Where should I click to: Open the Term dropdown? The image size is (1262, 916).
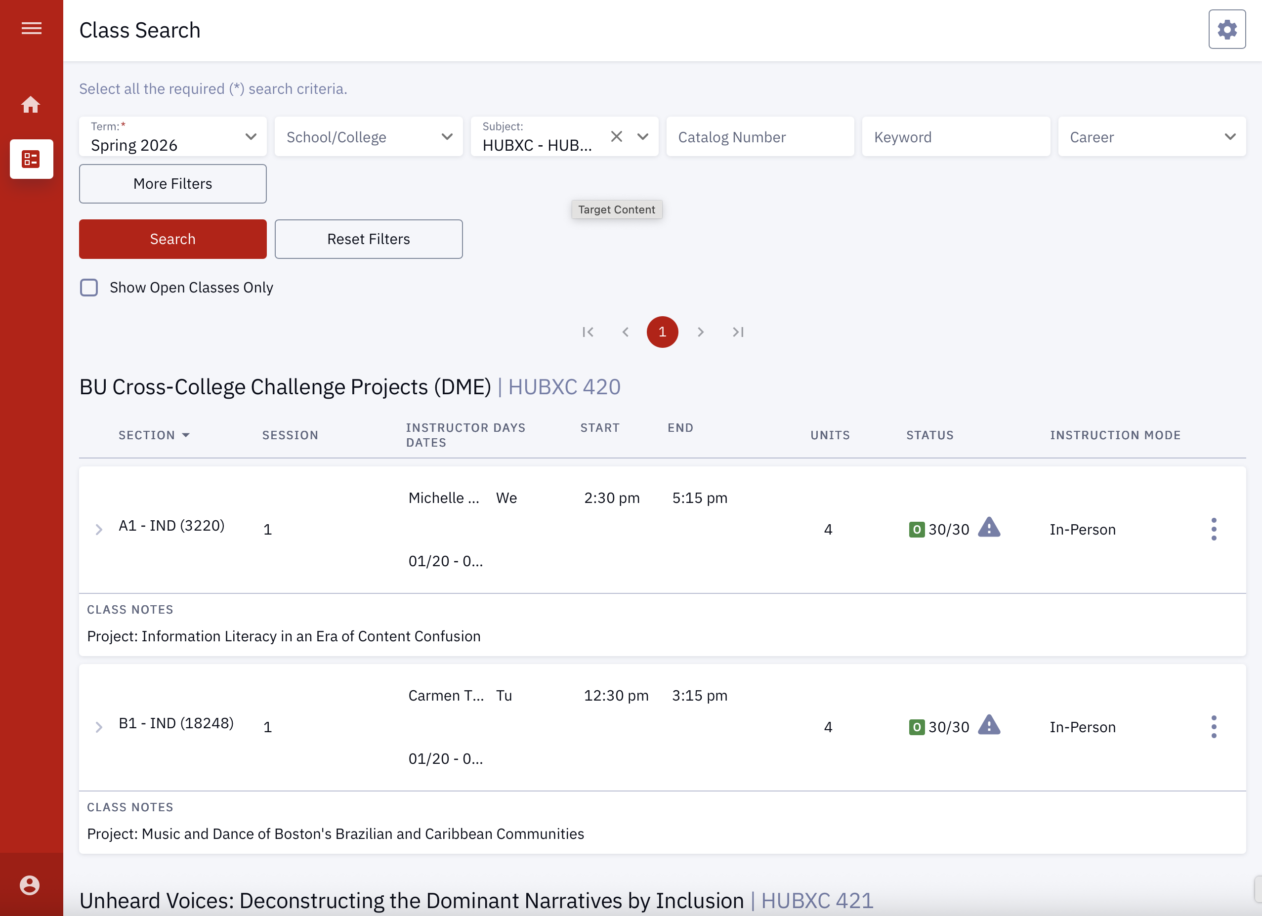pyautogui.click(x=172, y=137)
